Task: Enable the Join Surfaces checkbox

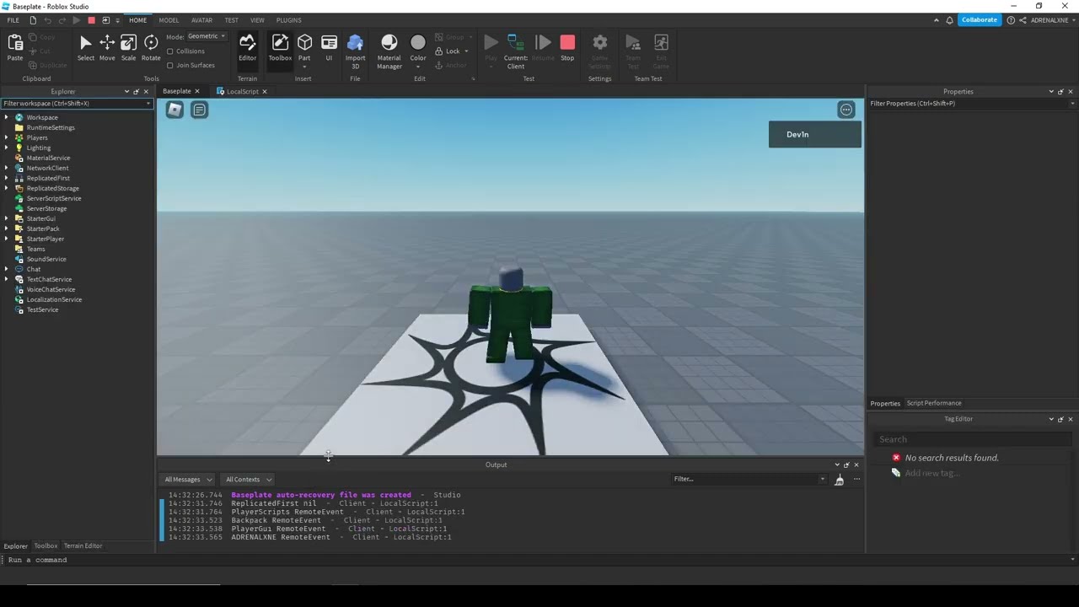Action: (170, 65)
